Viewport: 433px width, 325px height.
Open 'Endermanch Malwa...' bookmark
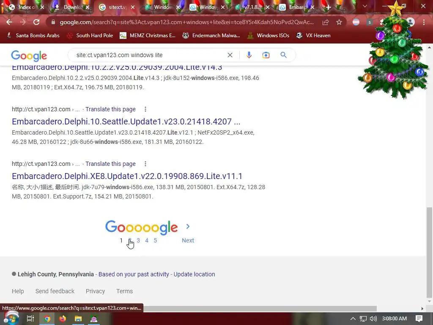tap(211, 36)
